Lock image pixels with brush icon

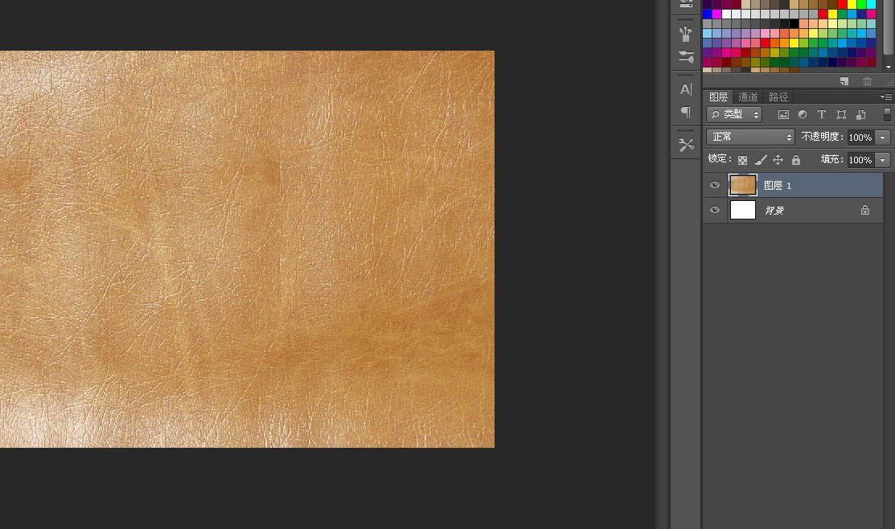pyautogui.click(x=760, y=160)
